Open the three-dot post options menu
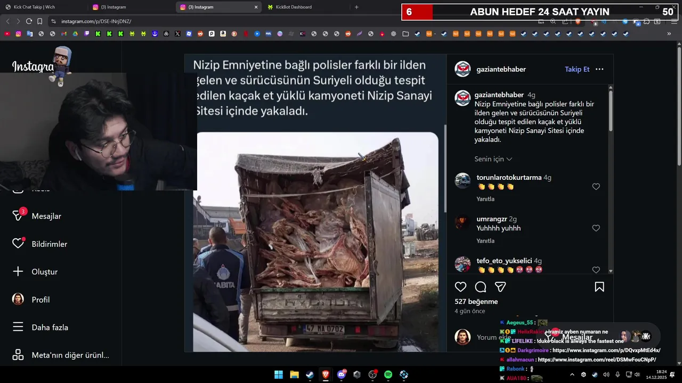Image resolution: width=682 pixels, height=383 pixels. click(599, 69)
